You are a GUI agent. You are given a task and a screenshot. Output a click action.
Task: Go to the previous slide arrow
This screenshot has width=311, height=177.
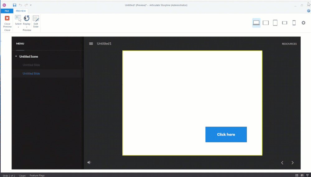[282, 163]
